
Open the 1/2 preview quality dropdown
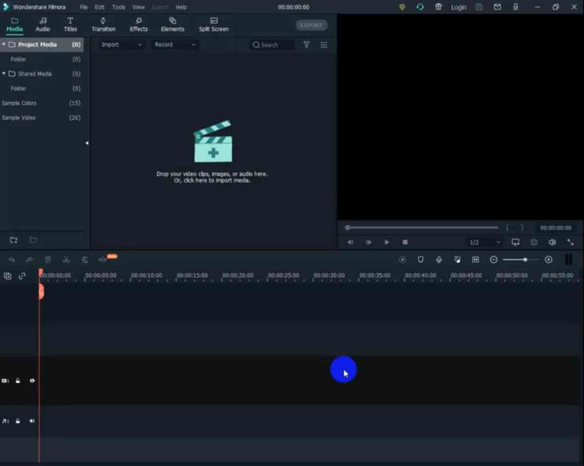pos(484,242)
